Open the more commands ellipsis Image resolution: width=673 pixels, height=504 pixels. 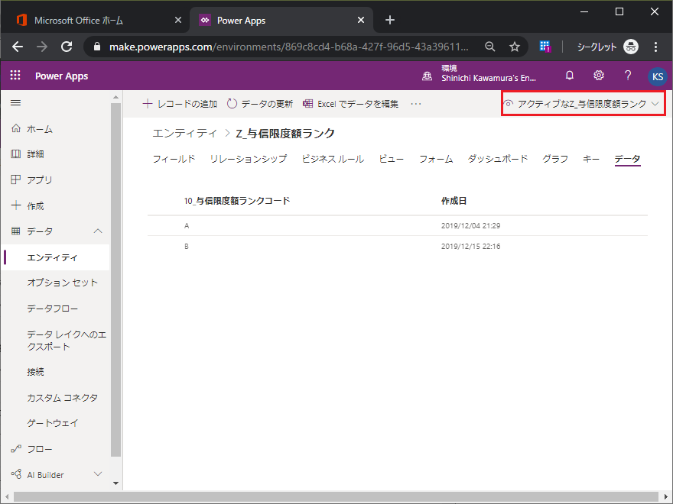[415, 104]
